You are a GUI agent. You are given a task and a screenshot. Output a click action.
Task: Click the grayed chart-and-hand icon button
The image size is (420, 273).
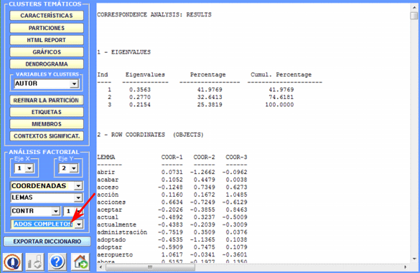pyautogui.click(x=35, y=262)
